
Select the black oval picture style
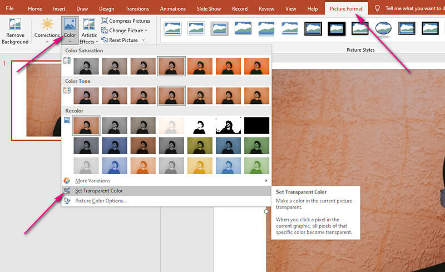[383, 28]
